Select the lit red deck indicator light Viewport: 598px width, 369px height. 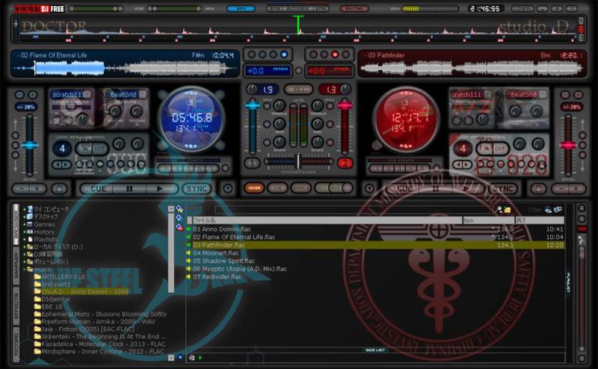(335, 55)
